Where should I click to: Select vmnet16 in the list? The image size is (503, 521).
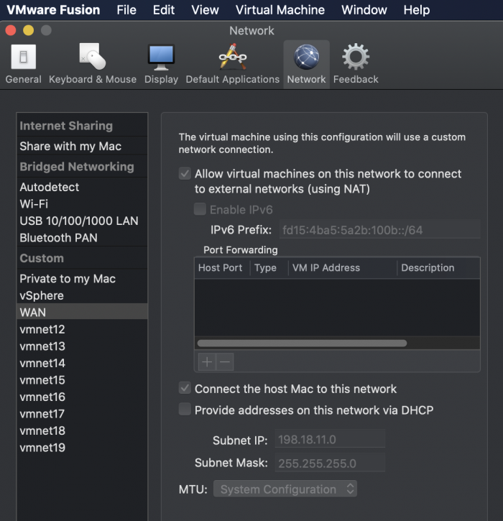(82, 397)
